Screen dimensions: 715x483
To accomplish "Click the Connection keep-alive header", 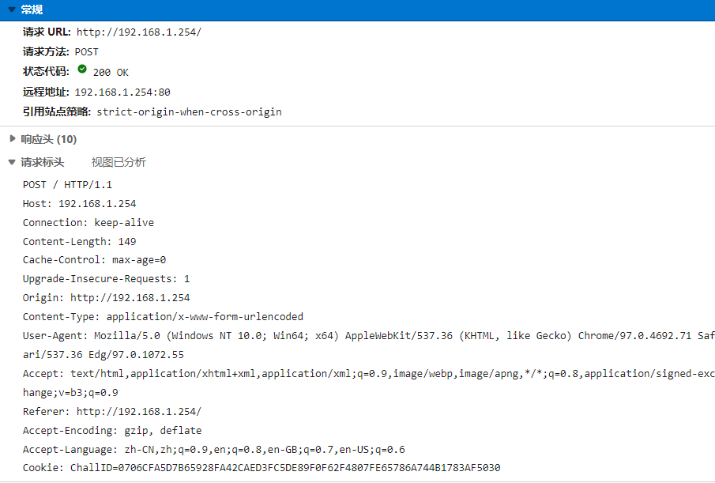I will click(x=88, y=223).
